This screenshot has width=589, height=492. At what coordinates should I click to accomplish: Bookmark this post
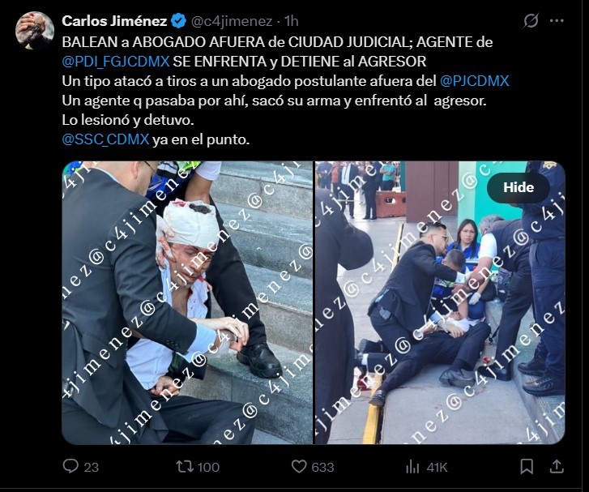(x=527, y=466)
